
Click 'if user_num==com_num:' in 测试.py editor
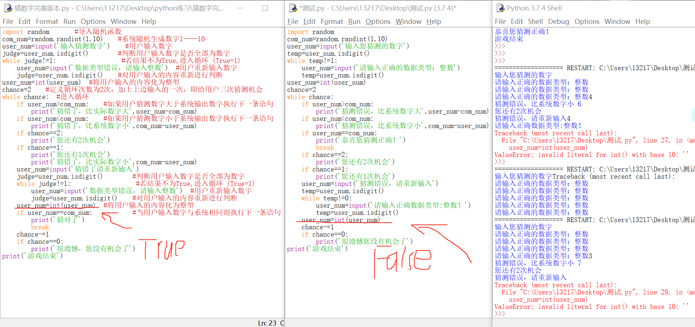point(339,133)
